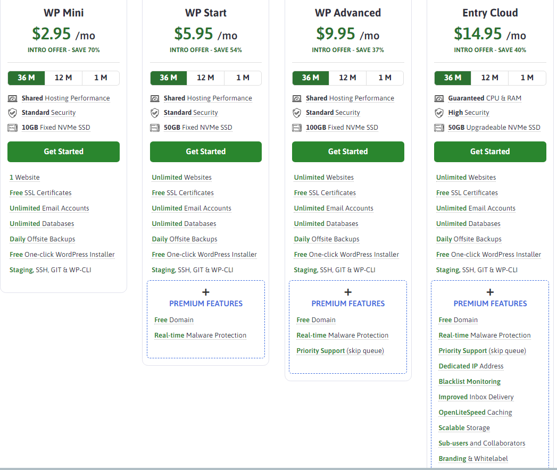Click Daily Offsite Backups in WP Start

pyautogui.click(x=185, y=239)
